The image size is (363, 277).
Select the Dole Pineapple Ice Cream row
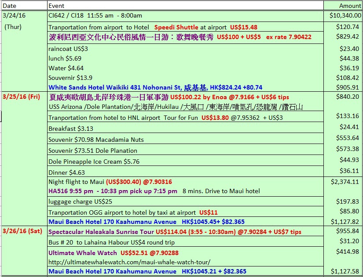(185, 161)
